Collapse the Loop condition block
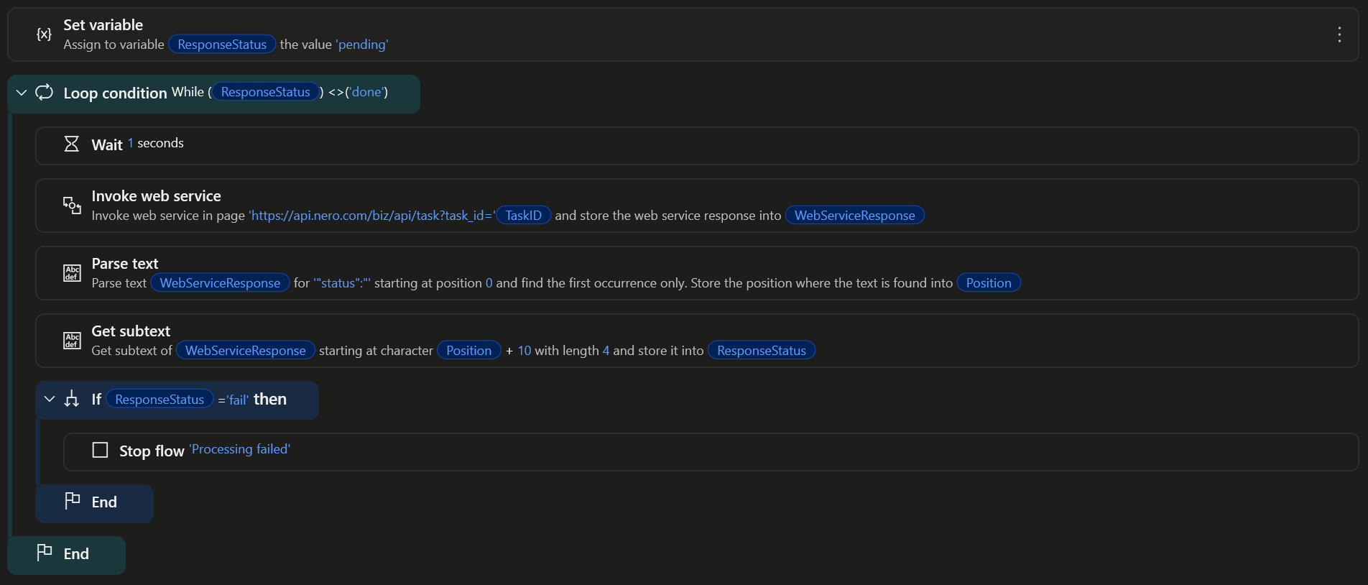This screenshot has height=585, width=1368. [x=22, y=93]
